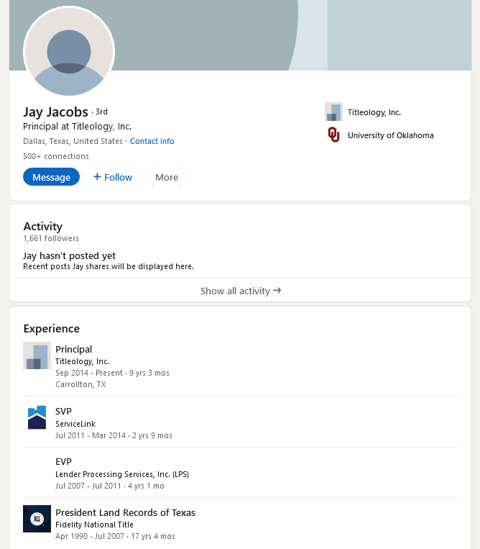Open Titleology, Inc. link in top card

(374, 112)
